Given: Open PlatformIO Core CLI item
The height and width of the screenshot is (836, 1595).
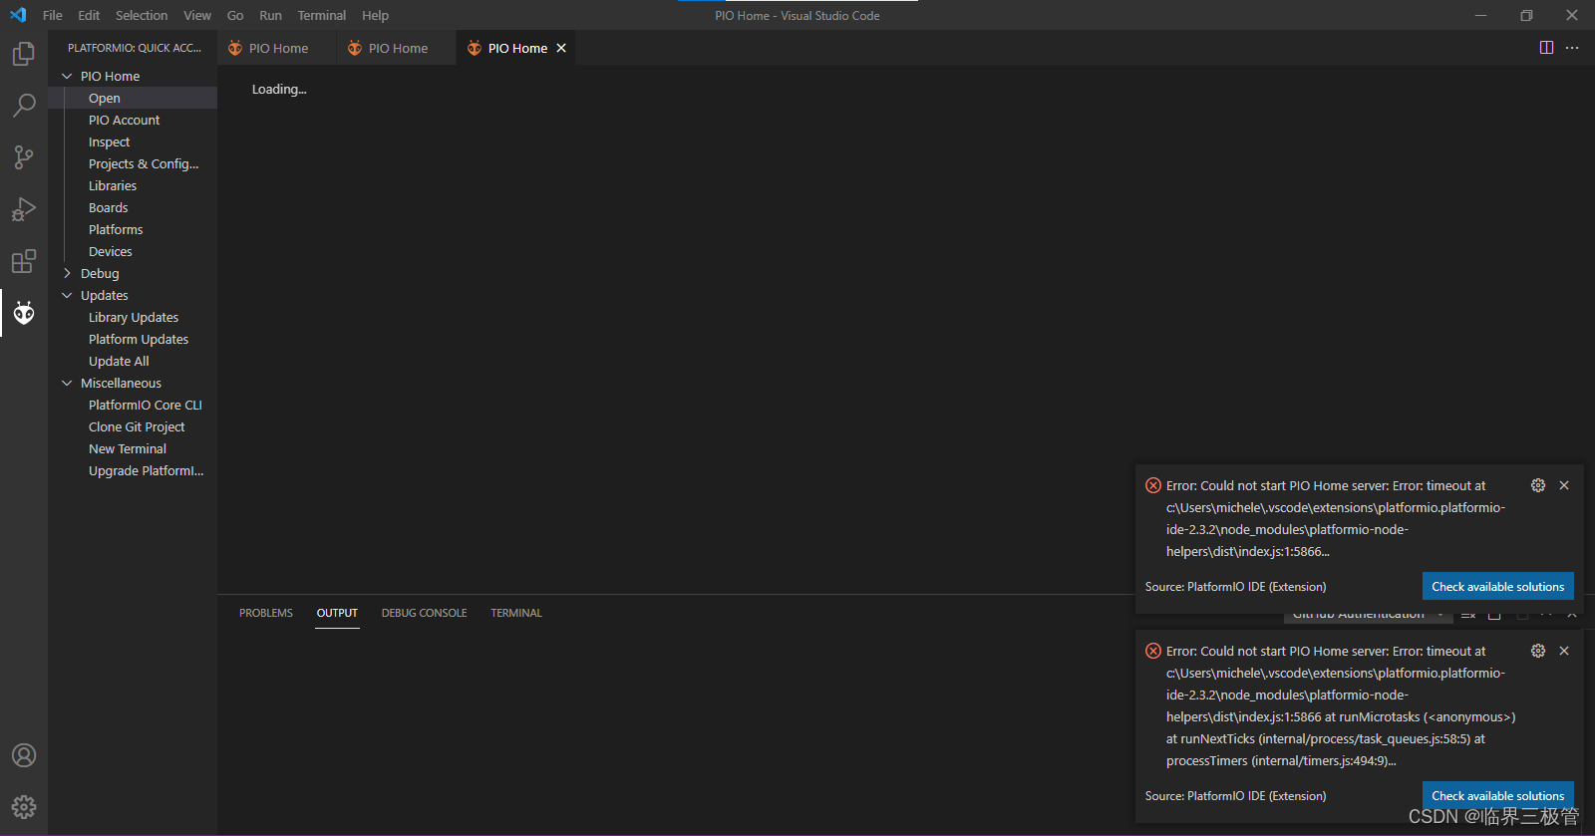Looking at the screenshot, I should coord(133,405).
